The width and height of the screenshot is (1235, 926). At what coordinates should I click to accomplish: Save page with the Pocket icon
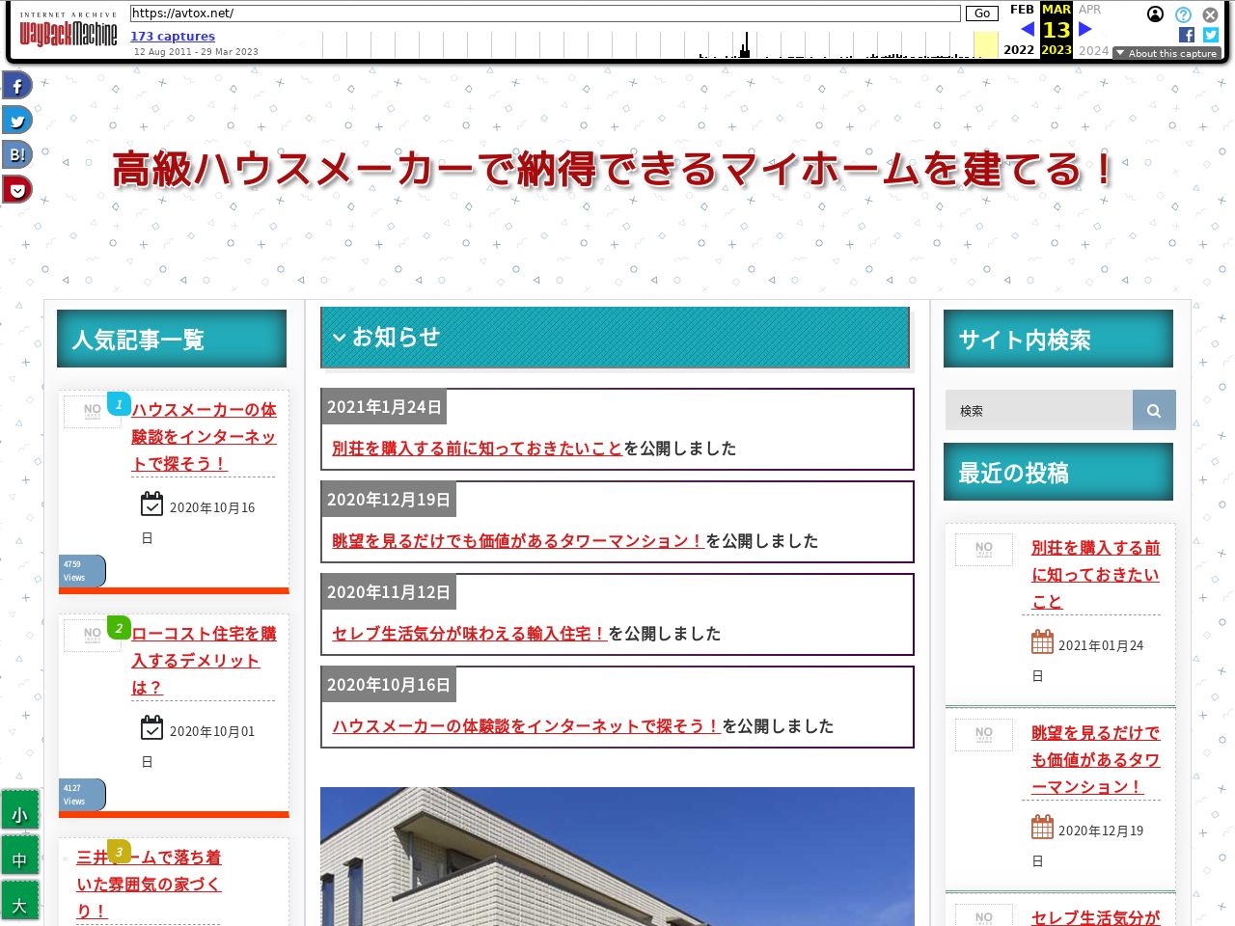(x=17, y=190)
